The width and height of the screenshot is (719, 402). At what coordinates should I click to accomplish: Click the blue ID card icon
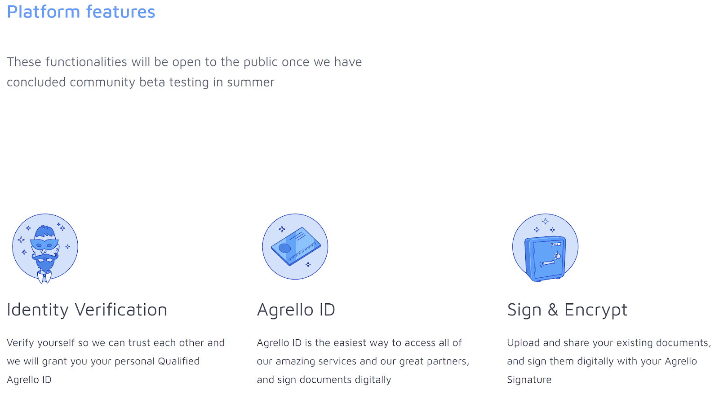(295, 246)
